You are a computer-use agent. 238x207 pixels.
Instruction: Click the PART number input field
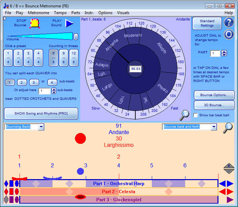[x=215, y=53]
